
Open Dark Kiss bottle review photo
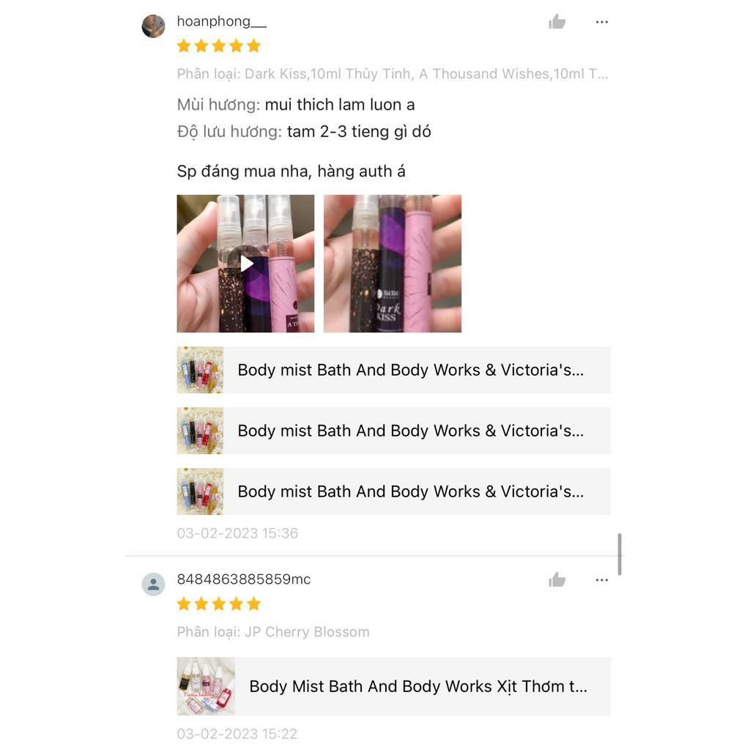393,264
